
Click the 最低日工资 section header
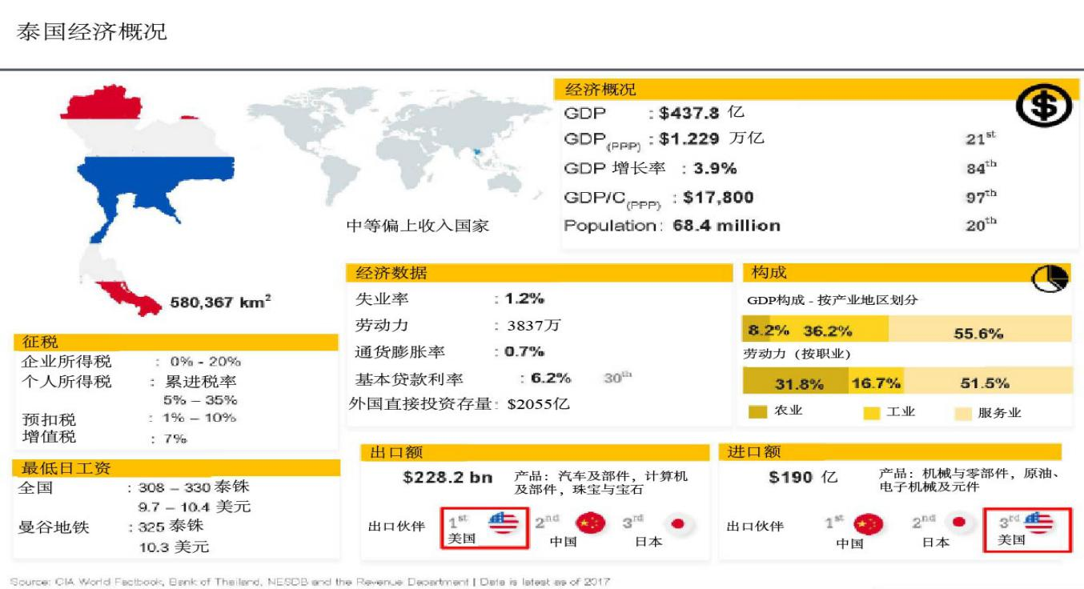pos(175,469)
